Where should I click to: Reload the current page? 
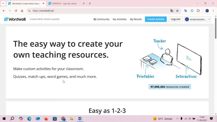pyautogui.click(x=16, y=11)
